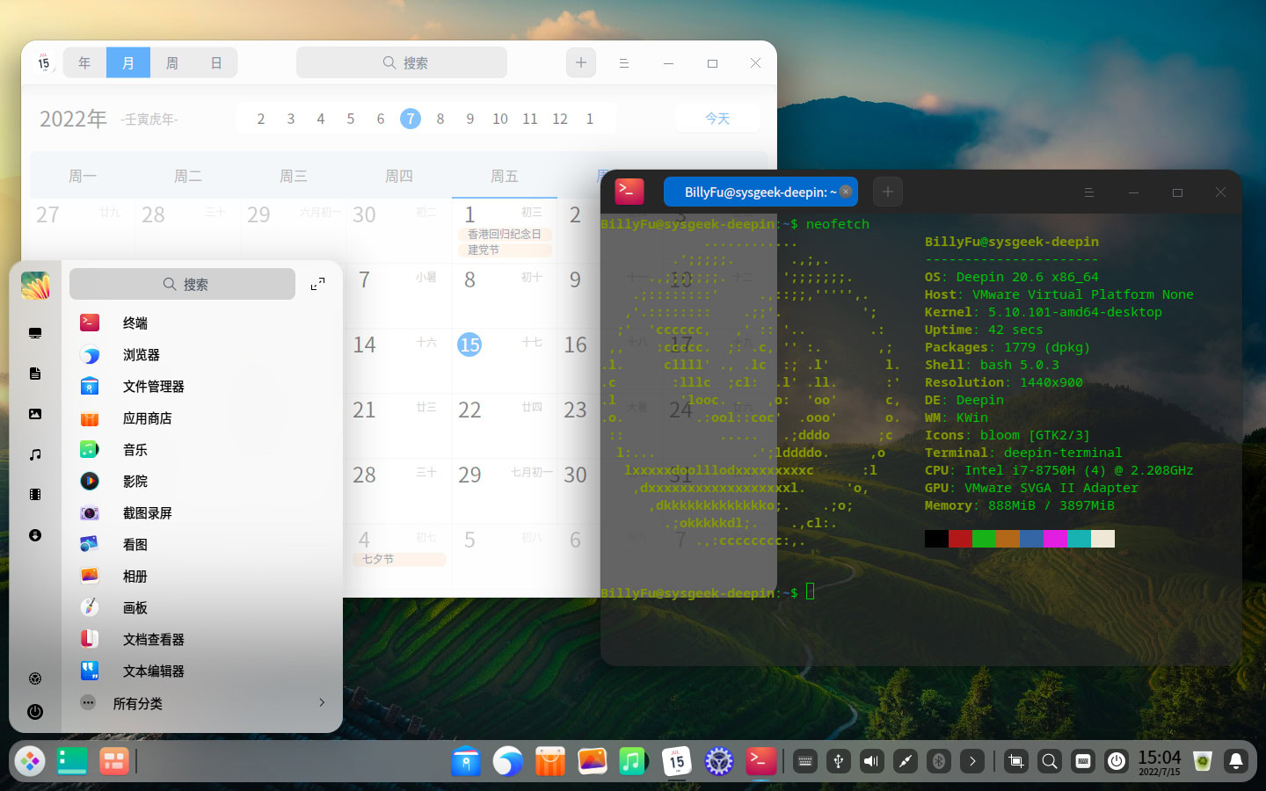
Task: Select month 12 in calendar month bar
Action: [560, 119]
